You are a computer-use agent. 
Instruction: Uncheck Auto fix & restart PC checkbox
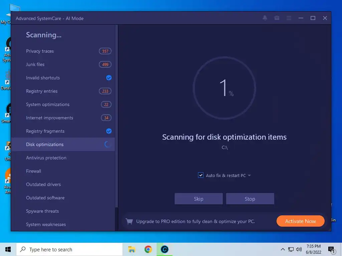click(x=201, y=175)
